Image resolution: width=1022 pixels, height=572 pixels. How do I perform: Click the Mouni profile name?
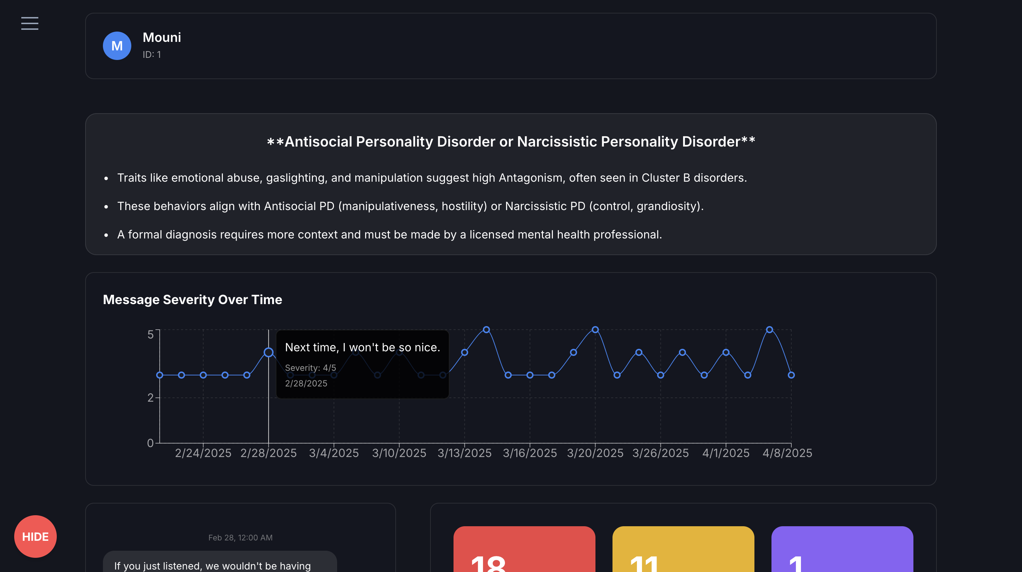pyautogui.click(x=161, y=37)
